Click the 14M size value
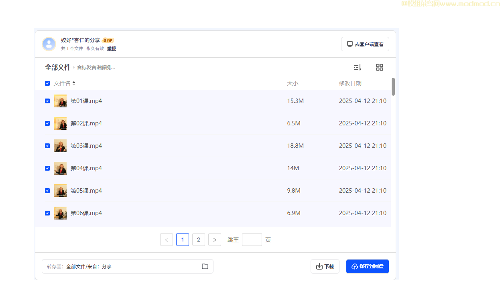500x300 pixels. (x=293, y=168)
